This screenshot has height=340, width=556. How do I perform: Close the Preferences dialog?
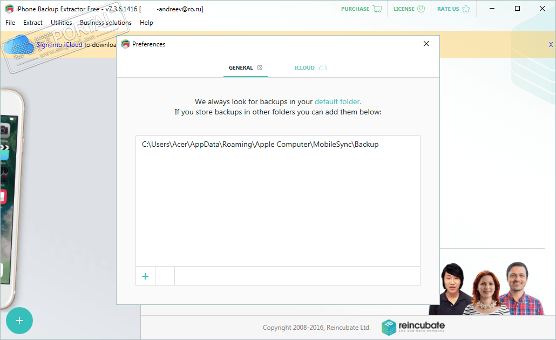(426, 44)
